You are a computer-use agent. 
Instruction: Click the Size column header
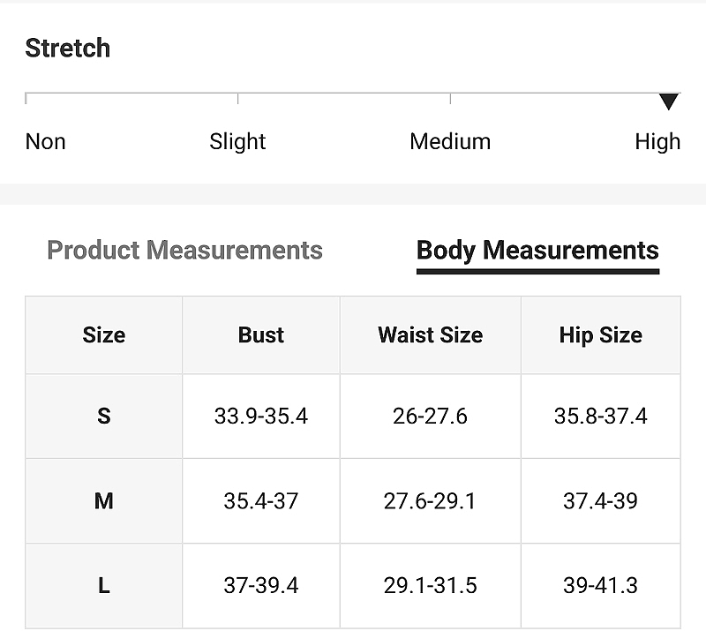104,334
